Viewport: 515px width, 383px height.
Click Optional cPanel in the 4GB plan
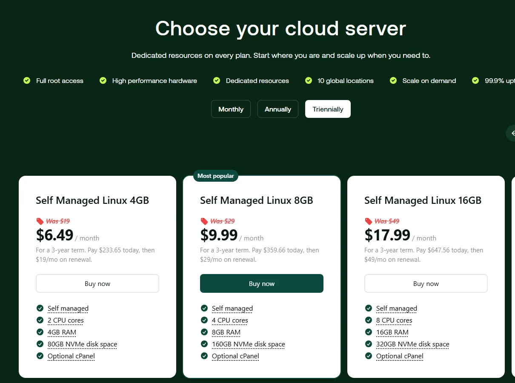tap(71, 356)
